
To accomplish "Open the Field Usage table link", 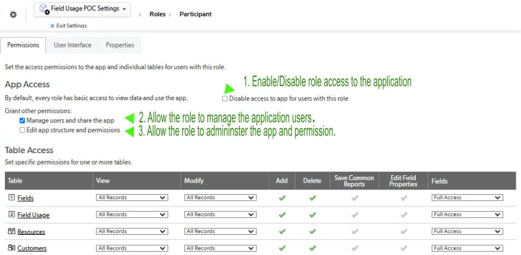I will coord(33,215).
